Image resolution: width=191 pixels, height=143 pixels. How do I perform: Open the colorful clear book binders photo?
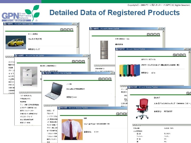point(130,70)
